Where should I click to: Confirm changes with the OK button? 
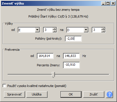pyautogui.click(x=71, y=94)
